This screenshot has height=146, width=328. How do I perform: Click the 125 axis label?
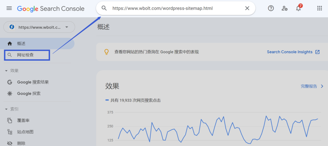coord(110,140)
